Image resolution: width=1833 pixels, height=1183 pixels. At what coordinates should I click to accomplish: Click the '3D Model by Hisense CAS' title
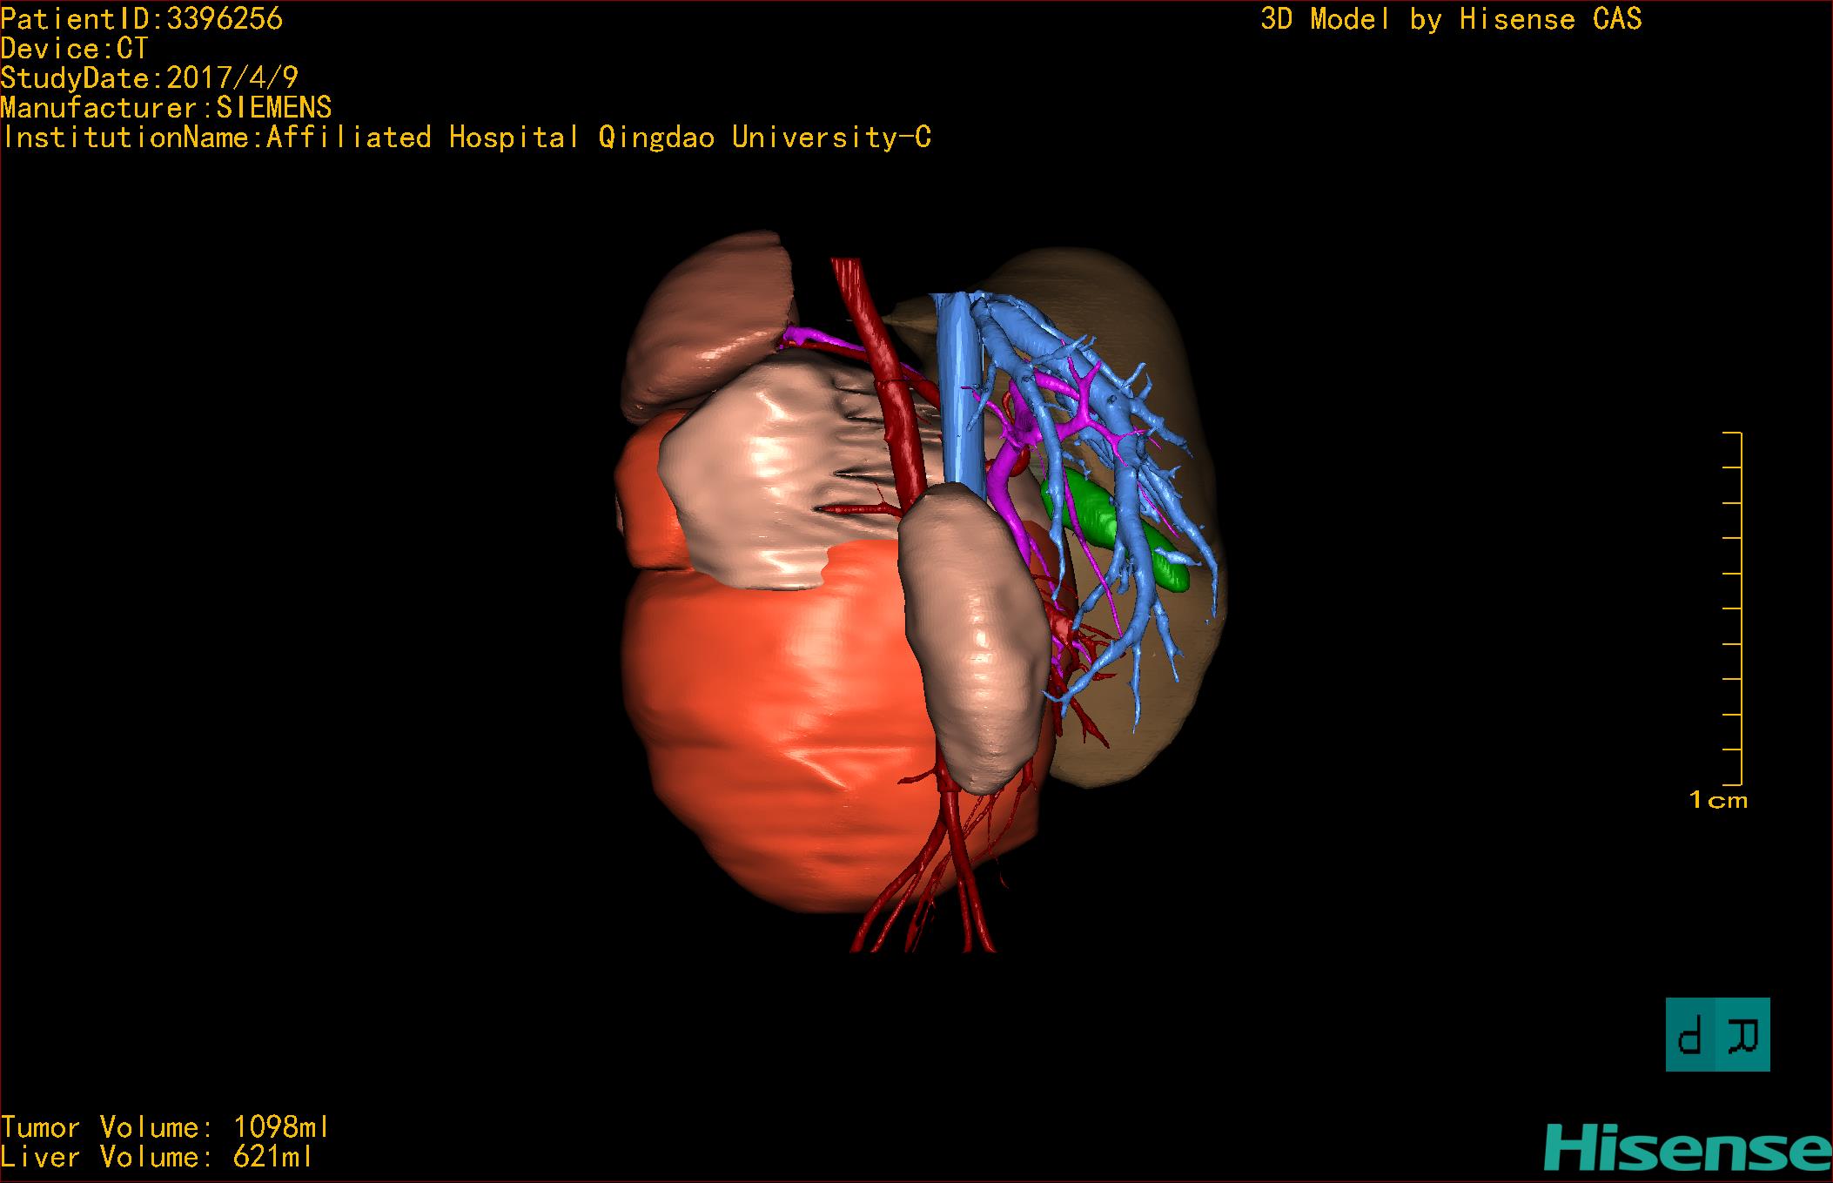(x=1450, y=19)
